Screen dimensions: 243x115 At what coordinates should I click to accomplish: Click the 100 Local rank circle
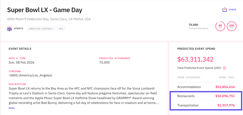[231, 26]
